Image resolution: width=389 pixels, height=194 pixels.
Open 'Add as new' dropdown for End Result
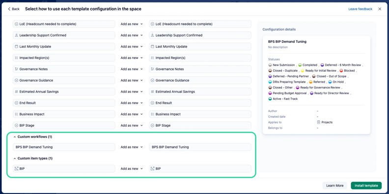[x=132, y=103]
